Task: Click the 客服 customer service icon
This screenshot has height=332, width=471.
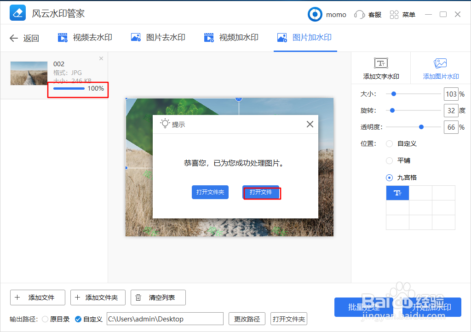Action: 360,14
